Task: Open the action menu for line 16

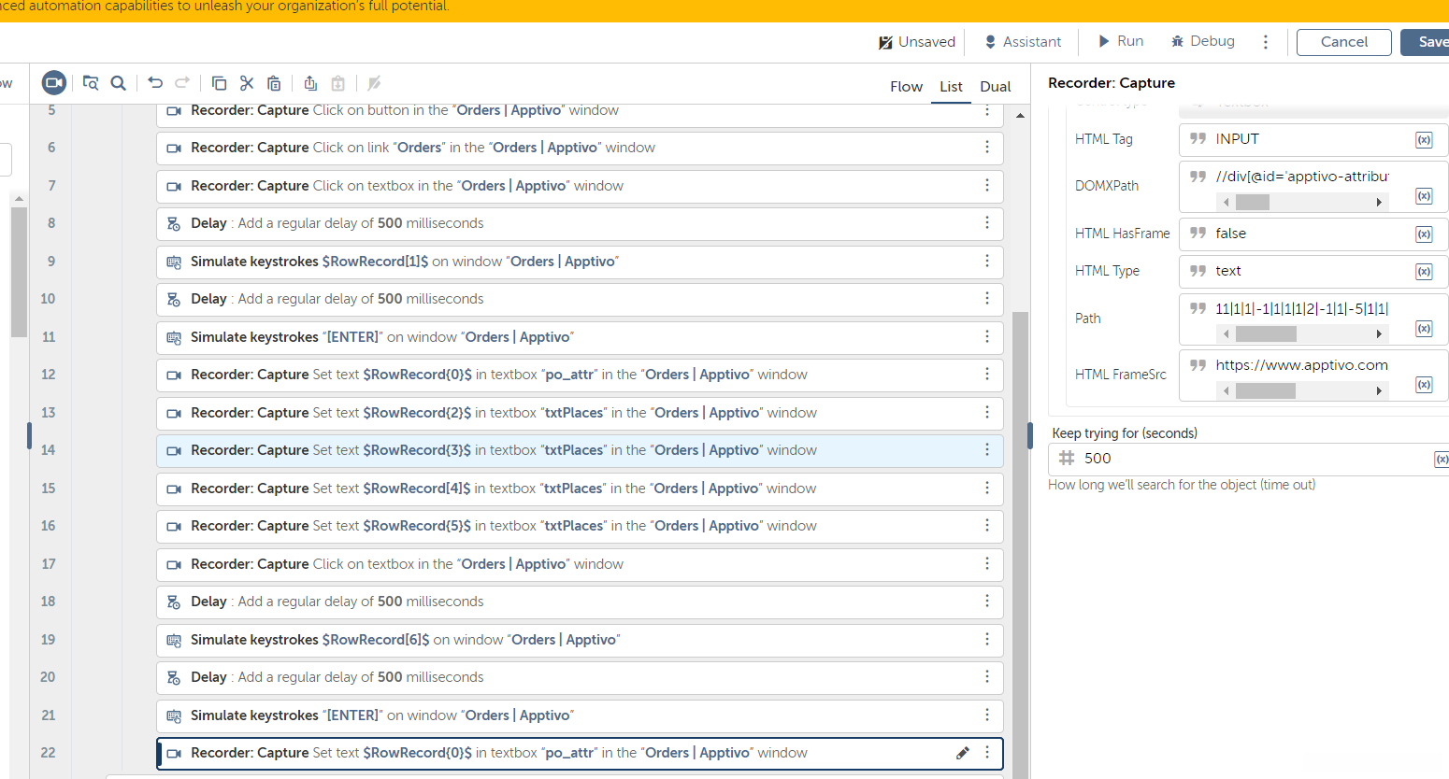Action: click(x=987, y=526)
